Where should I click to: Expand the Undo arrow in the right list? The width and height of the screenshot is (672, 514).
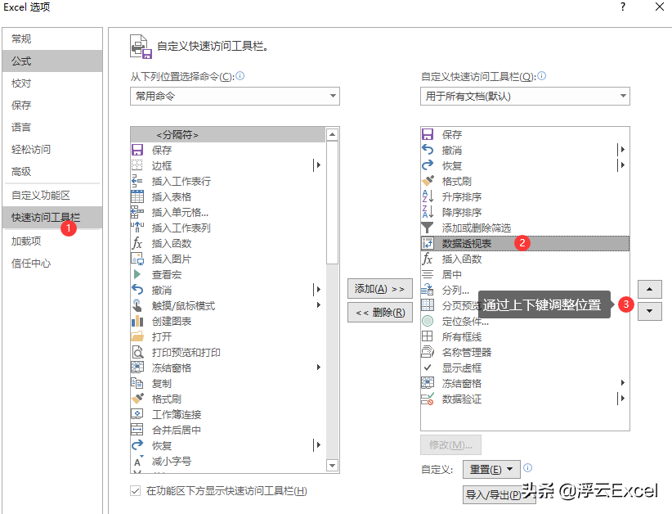[622, 149]
